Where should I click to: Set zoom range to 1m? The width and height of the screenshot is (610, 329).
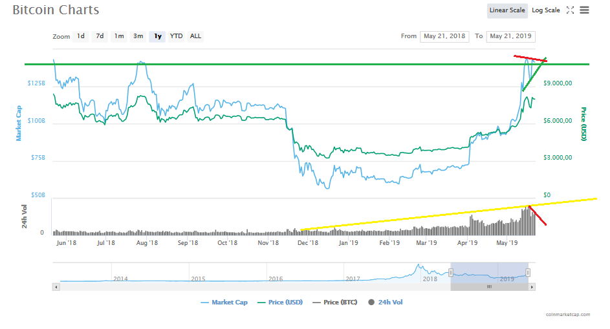tap(119, 36)
